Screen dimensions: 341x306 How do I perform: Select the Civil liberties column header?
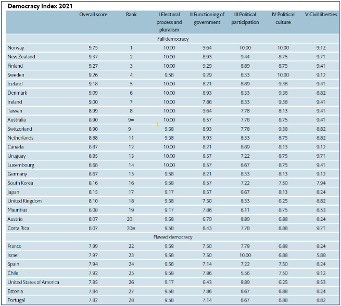point(321,15)
